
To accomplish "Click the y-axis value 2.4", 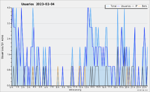I will click(8, 39).
